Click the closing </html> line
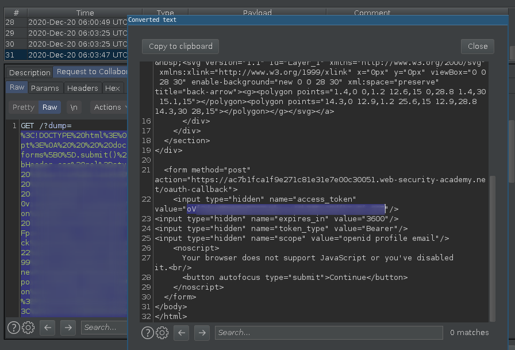This screenshot has width=515, height=350. [x=171, y=317]
